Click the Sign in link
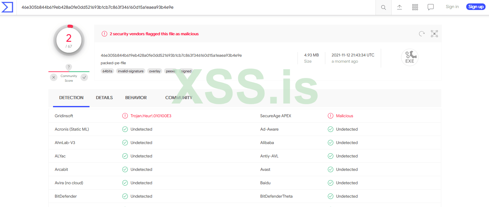This screenshot has width=489, height=207. tap(452, 7)
